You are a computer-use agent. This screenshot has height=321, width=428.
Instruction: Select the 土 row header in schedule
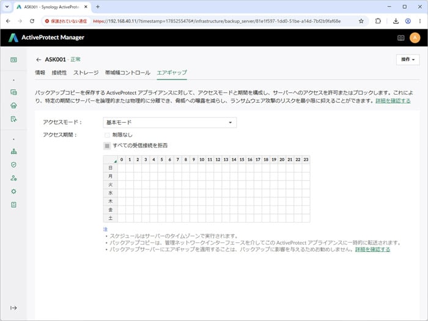click(110, 218)
